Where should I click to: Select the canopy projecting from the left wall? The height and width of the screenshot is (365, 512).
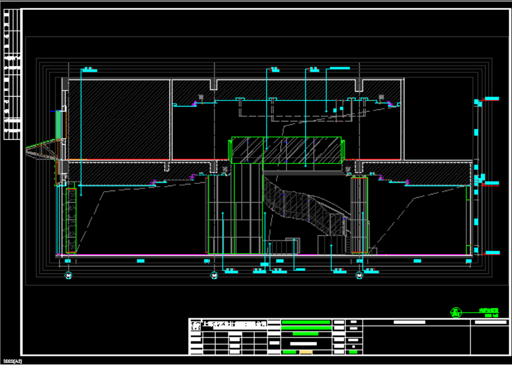pyautogui.click(x=42, y=150)
